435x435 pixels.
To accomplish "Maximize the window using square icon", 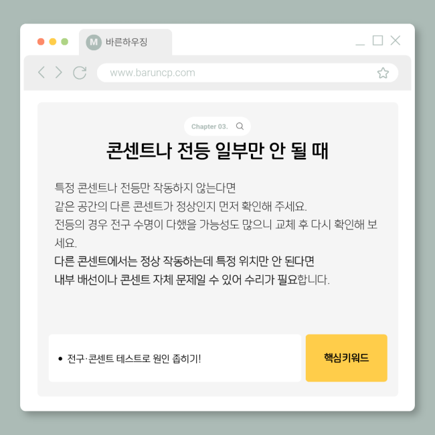I will point(377,40).
